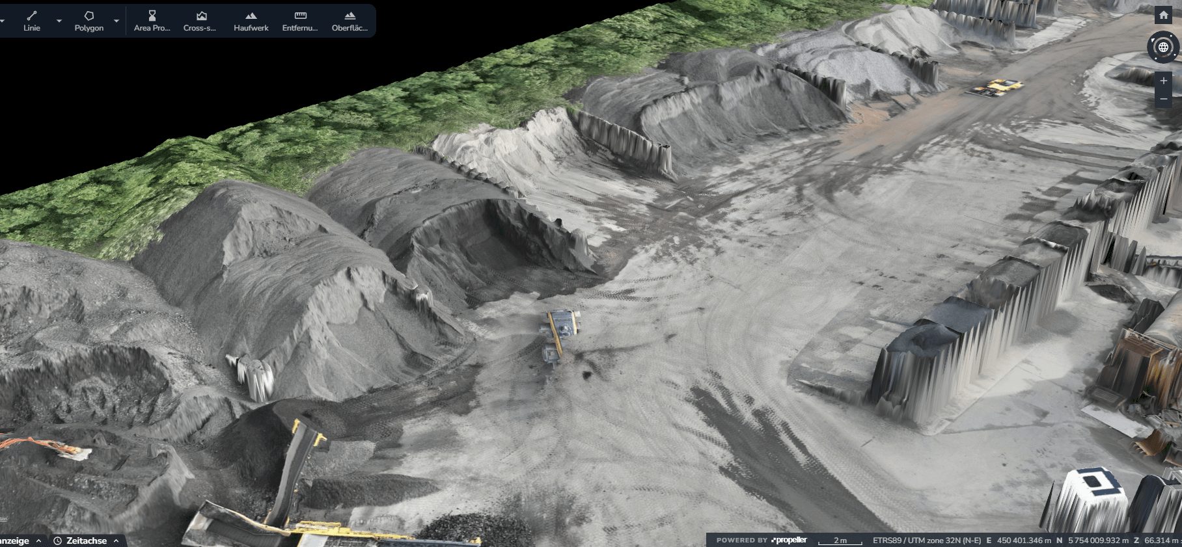Click the globe compass orientation control
The height and width of the screenshot is (547, 1182).
coord(1163,47)
